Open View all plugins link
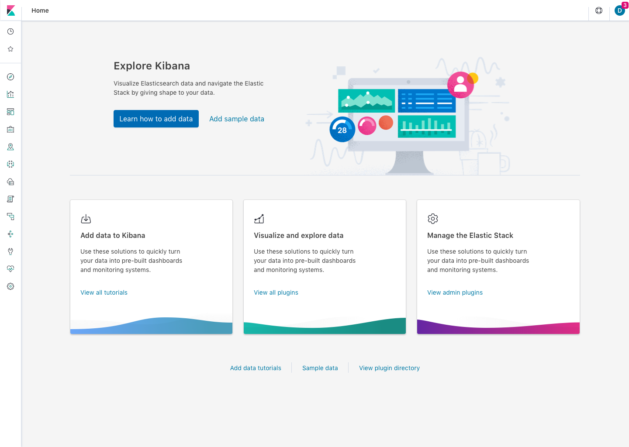The width and height of the screenshot is (629, 447). pos(276,292)
